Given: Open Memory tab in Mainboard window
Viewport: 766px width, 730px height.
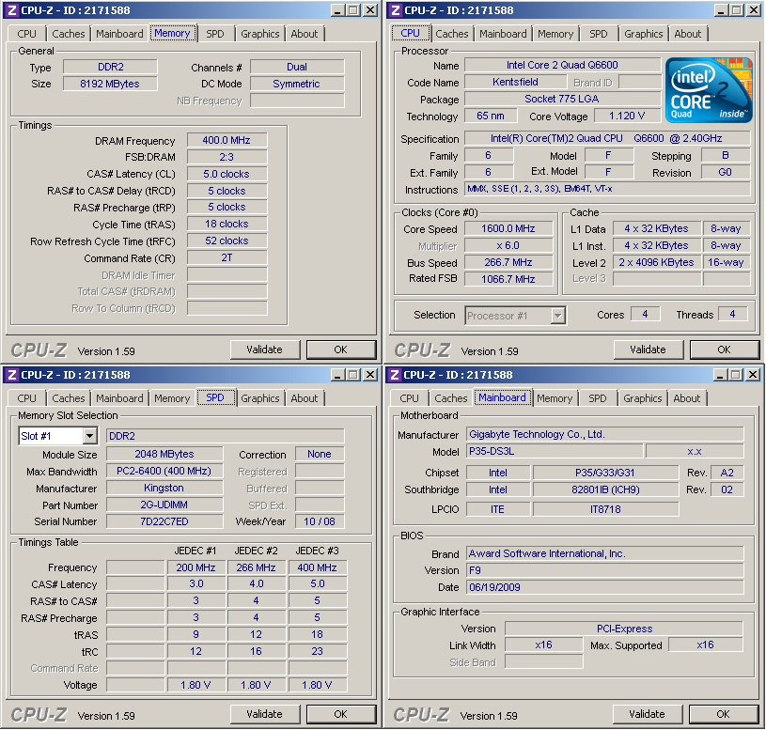Looking at the screenshot, I should click(x=555, y=398).
